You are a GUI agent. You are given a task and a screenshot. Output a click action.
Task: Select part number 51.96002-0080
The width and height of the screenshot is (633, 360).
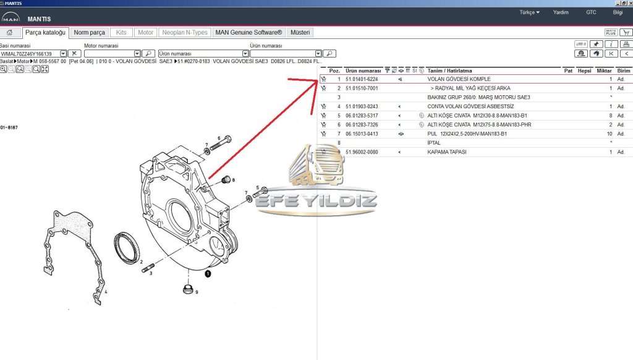[362, 152]
